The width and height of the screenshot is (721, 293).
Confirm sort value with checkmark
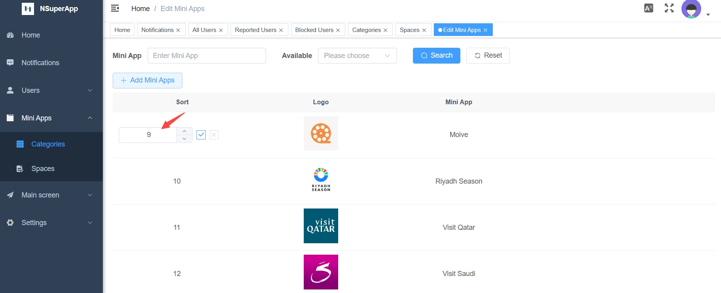(201, 135)
